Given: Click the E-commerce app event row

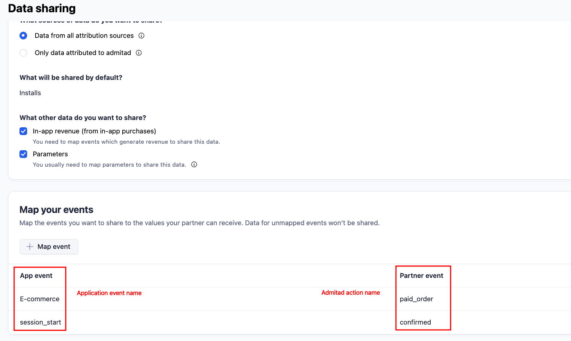Looking at the screenshot, I should (x=40, y=299).
